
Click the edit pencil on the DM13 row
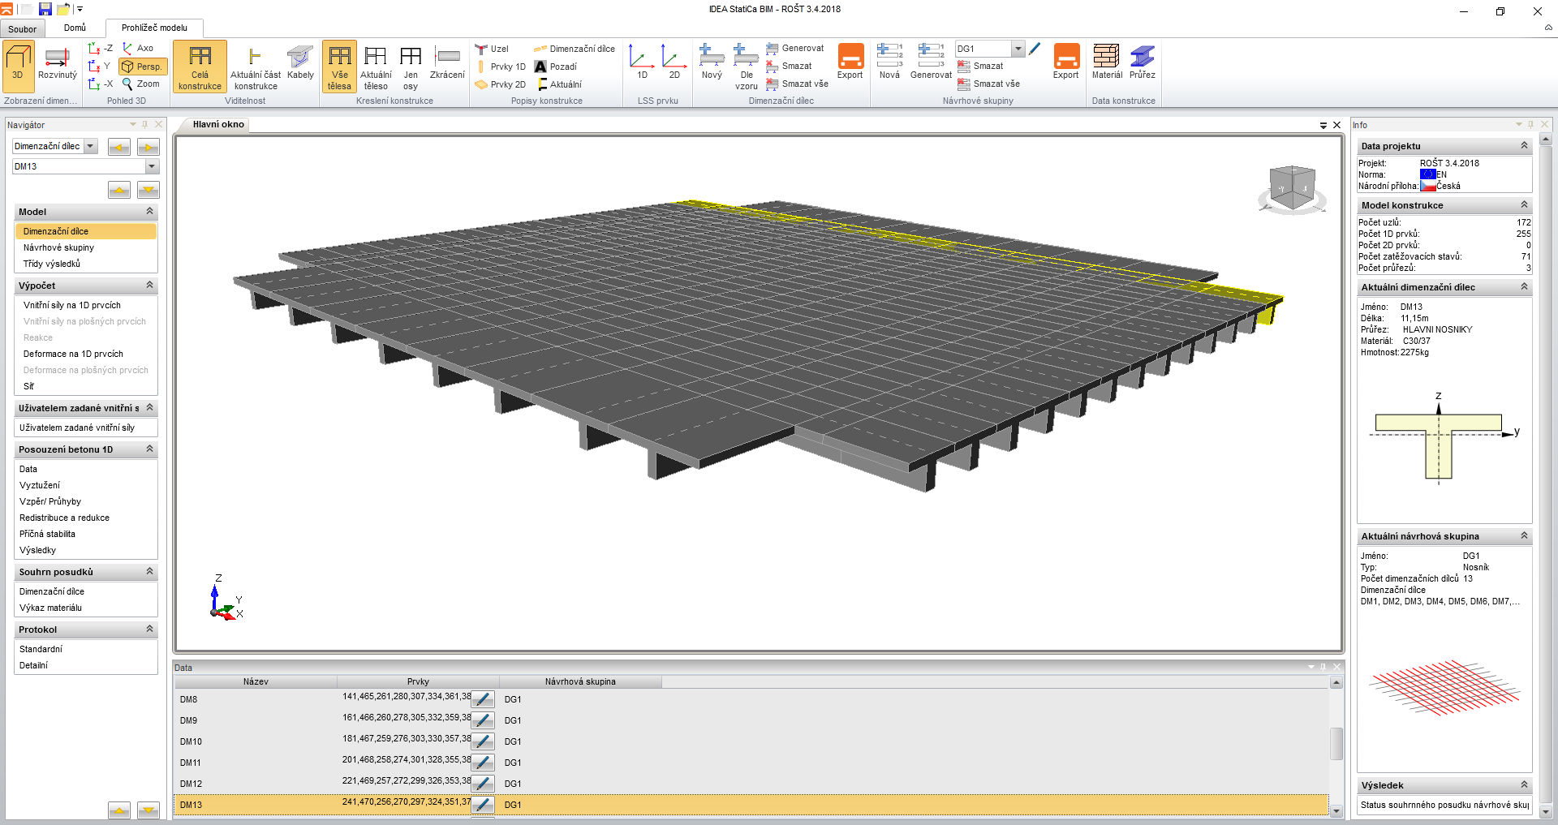483,805
